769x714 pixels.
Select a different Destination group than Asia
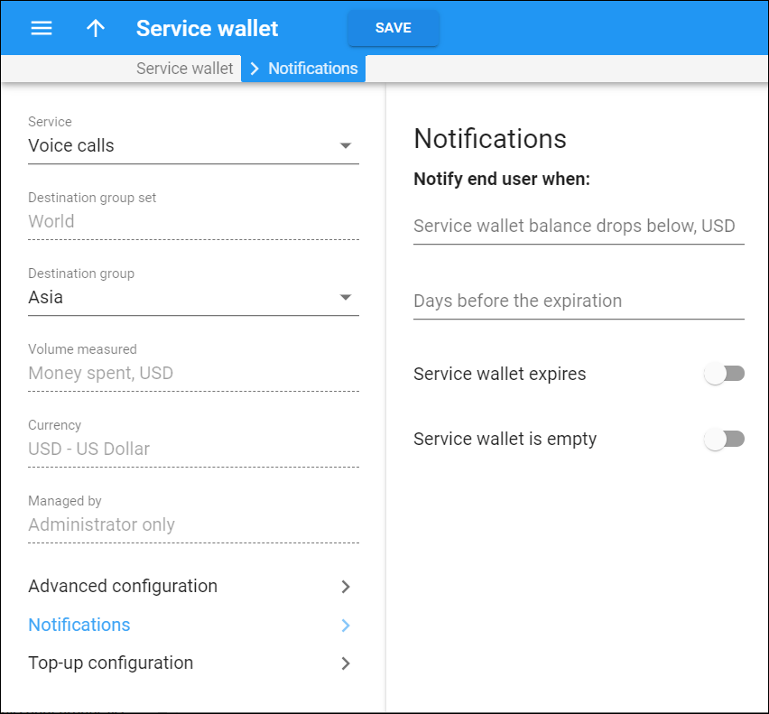pos(181,296)
